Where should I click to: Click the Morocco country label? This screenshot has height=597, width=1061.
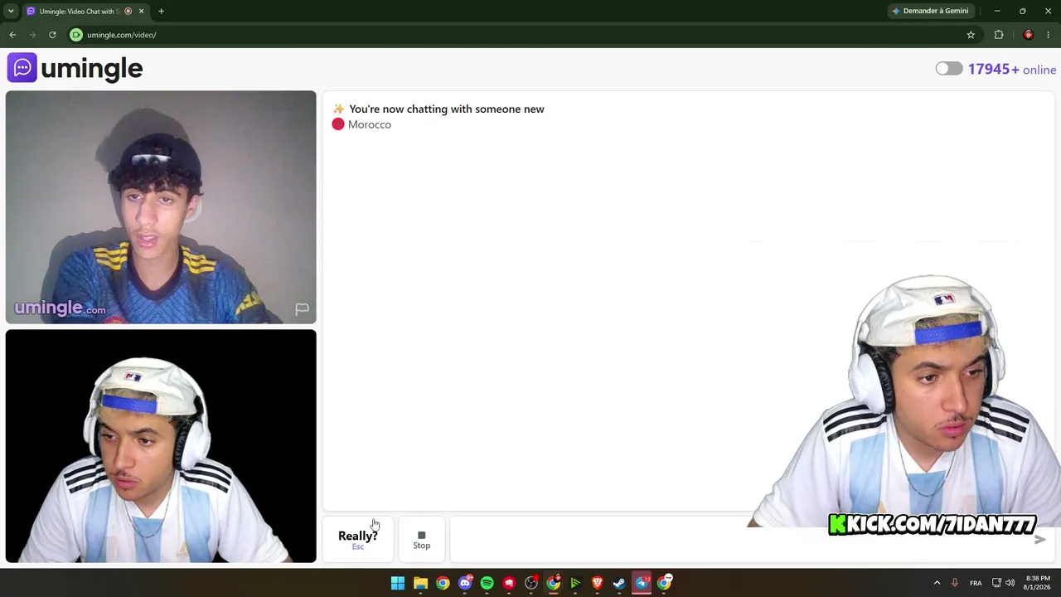pyautogui.click(x=370, y=124)
